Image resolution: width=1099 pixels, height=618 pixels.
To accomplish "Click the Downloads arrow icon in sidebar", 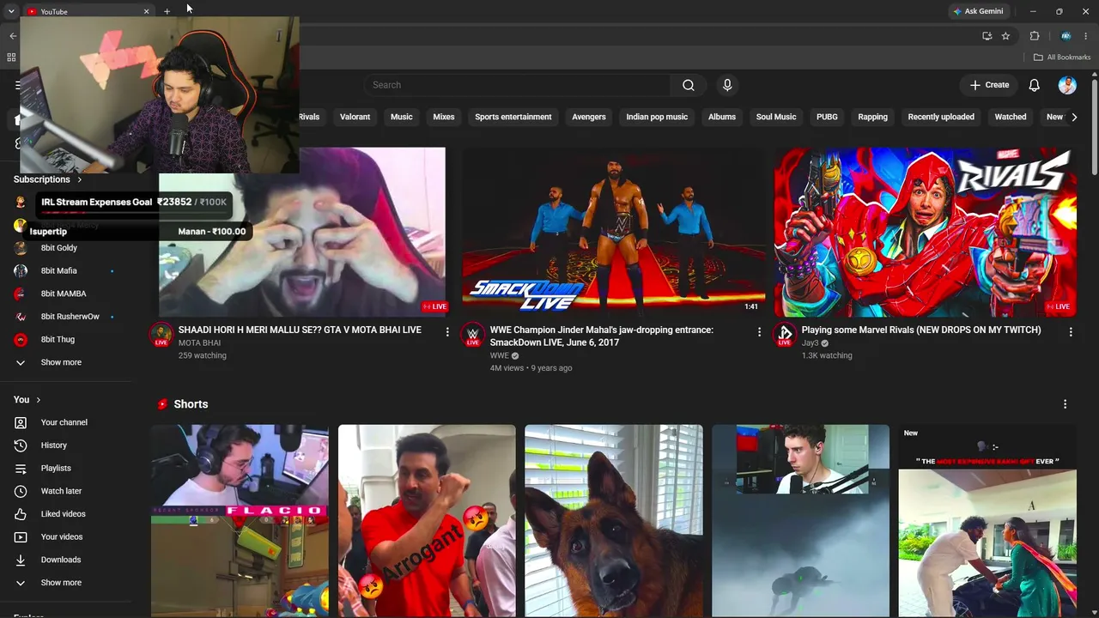I will pos(21,560).
